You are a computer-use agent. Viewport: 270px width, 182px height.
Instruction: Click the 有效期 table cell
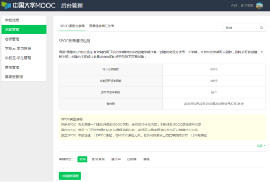[110, 104]
